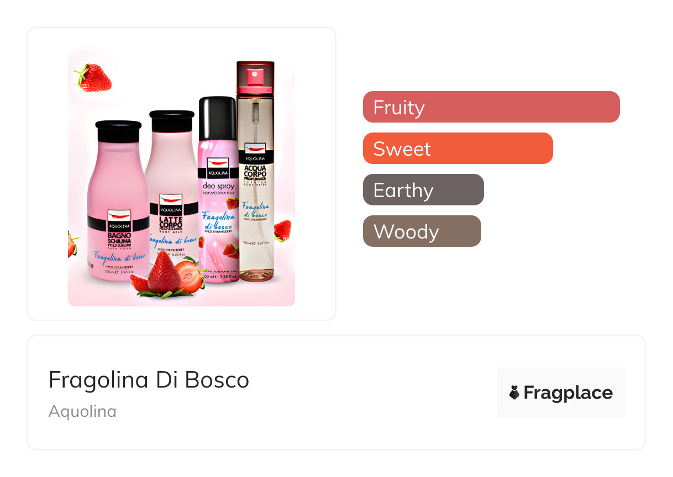Image resolution: width=673 pixels, height=477 pixels.
Task: Click the strawberry in the image's top-left corner
Action: (x=94, y=77)
